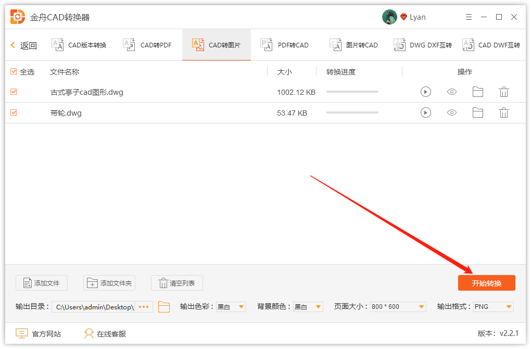The height and width of the screenshot is (349, 531).
Task: Expand the 页面大小 page size dropdown
Action: [x=398, y=307]
